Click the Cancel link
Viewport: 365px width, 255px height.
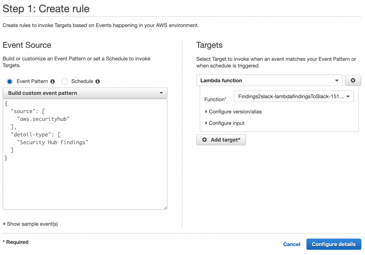tap(292, 244)
